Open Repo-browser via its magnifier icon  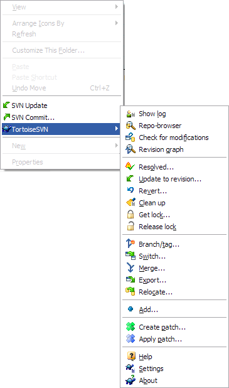[130, 126]
